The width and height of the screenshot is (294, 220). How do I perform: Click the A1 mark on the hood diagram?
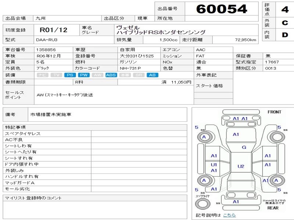pos(236,134)
